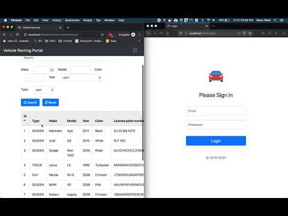Open the Vehicle Renting Portal hamburger menu
This screenshot has height=216, width=288.
point(135,50)
